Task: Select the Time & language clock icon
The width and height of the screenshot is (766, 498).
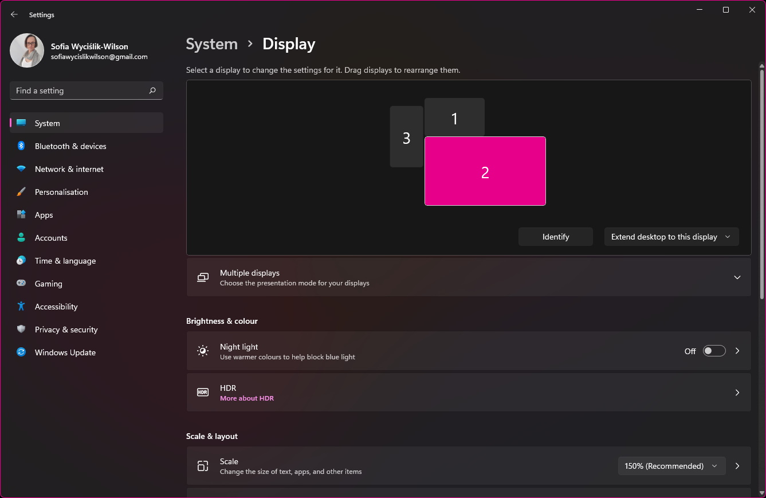Action: click(21, 261)
